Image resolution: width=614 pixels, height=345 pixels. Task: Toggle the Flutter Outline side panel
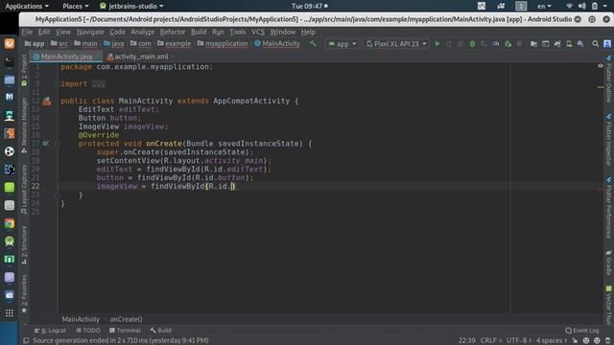pyautogui.click(x=608, y=79)
